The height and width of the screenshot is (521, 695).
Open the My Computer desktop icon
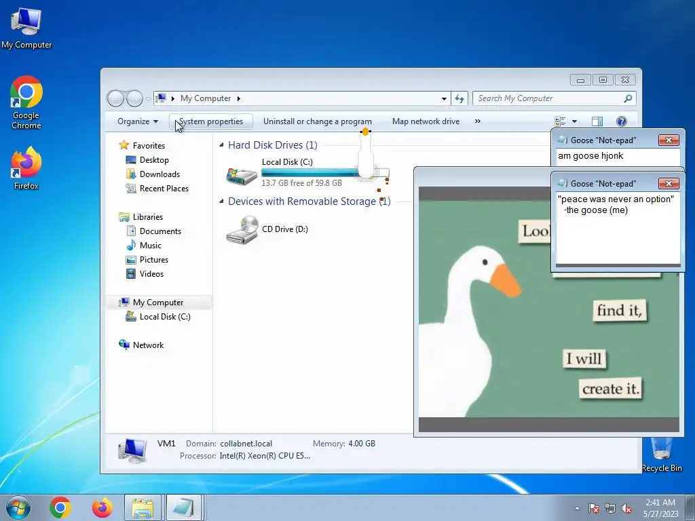[x=26, y=28]
